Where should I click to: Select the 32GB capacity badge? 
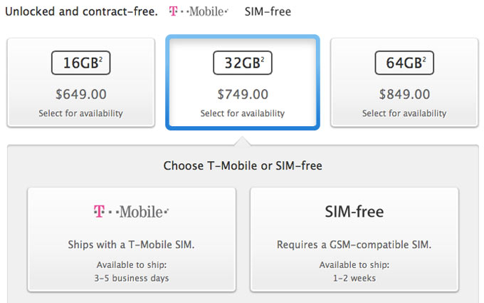[242, 64]
